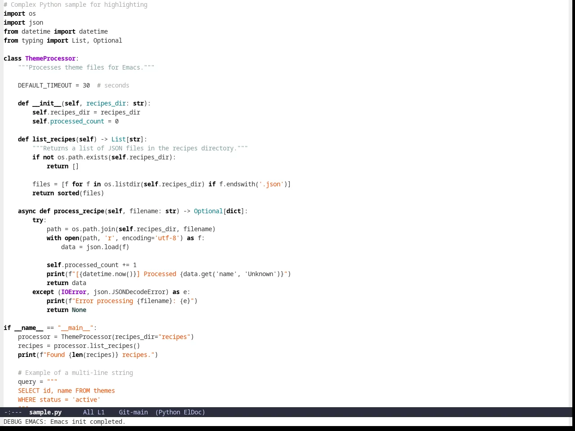Click the 'return None' statement
This screenshot has width=575, height=431.
(x=66, y=310)
